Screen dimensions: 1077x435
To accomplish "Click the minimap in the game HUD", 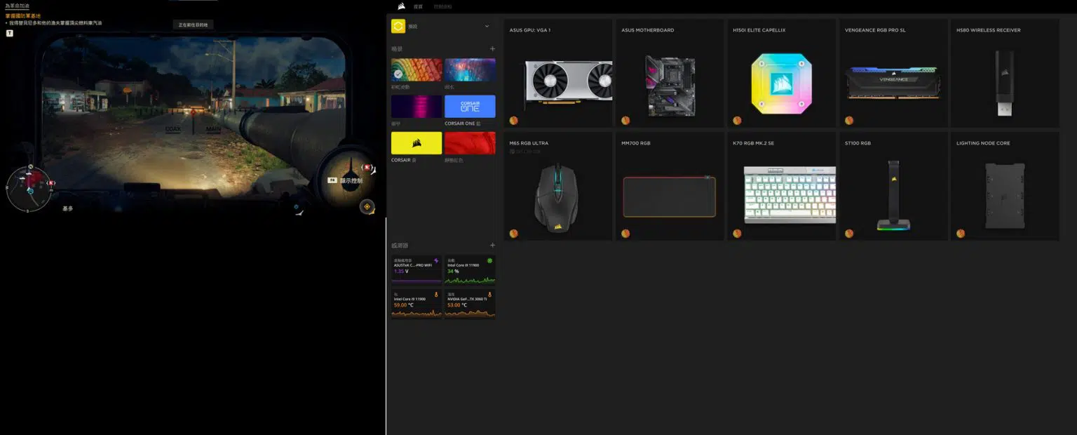I will click(29, 189).
